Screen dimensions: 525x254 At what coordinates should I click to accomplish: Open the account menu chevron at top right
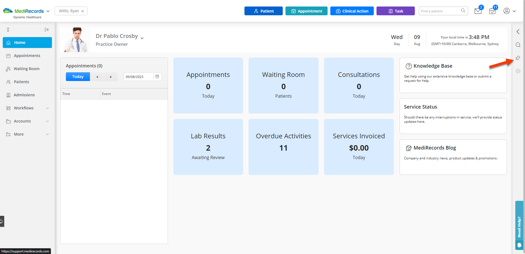pyautogui.click(x=514, y=11)
